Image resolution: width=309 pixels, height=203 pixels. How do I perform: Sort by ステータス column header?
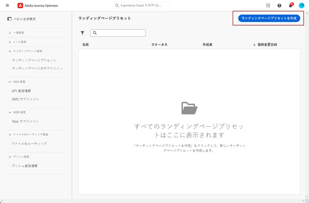(x=159, y=45)
